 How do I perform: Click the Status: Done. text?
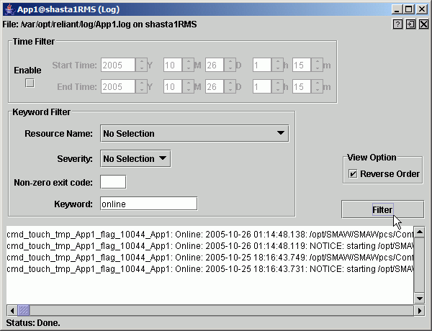(33, 323)
